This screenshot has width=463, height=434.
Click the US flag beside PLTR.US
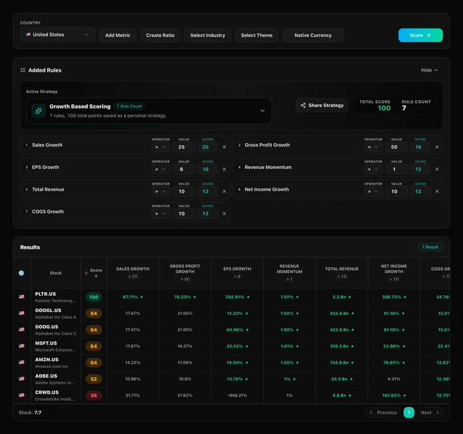pyautogui.click(x=21, y=296)
